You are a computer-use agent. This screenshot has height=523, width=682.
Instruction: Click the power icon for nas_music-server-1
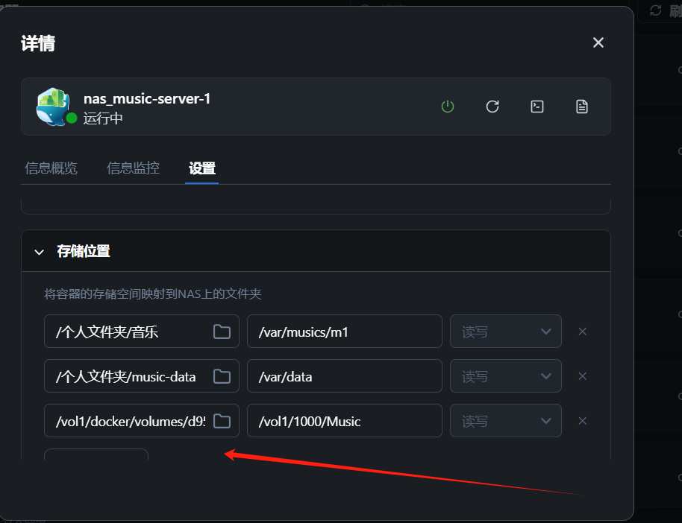[x=448, y=107]
